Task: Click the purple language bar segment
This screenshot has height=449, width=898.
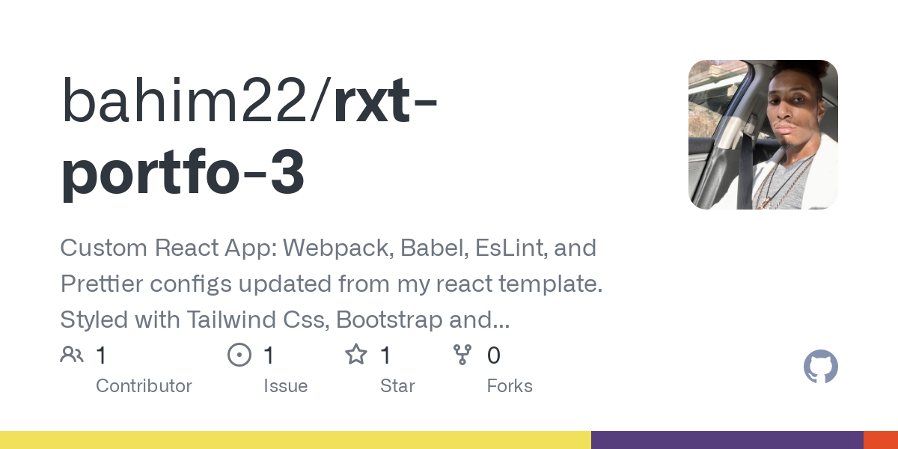Action: pos(727,440)
